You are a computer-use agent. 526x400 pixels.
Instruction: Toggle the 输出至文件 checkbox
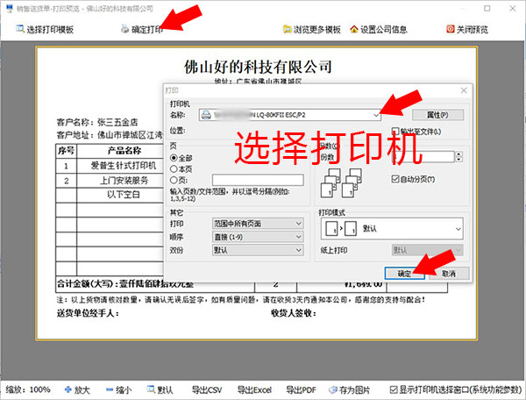click(x=395, y=131)
